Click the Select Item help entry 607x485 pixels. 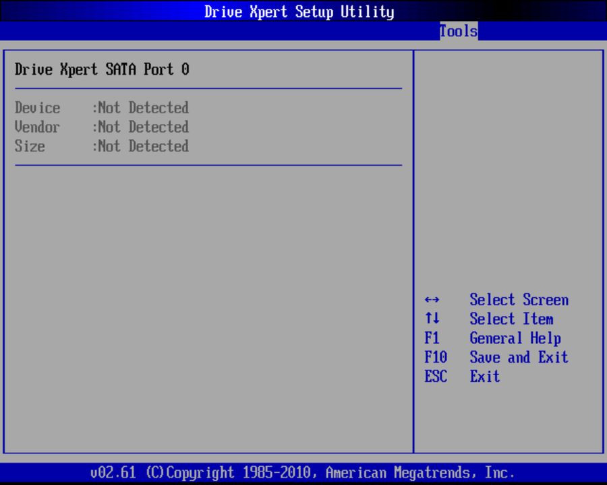click(x=489, y=319)
